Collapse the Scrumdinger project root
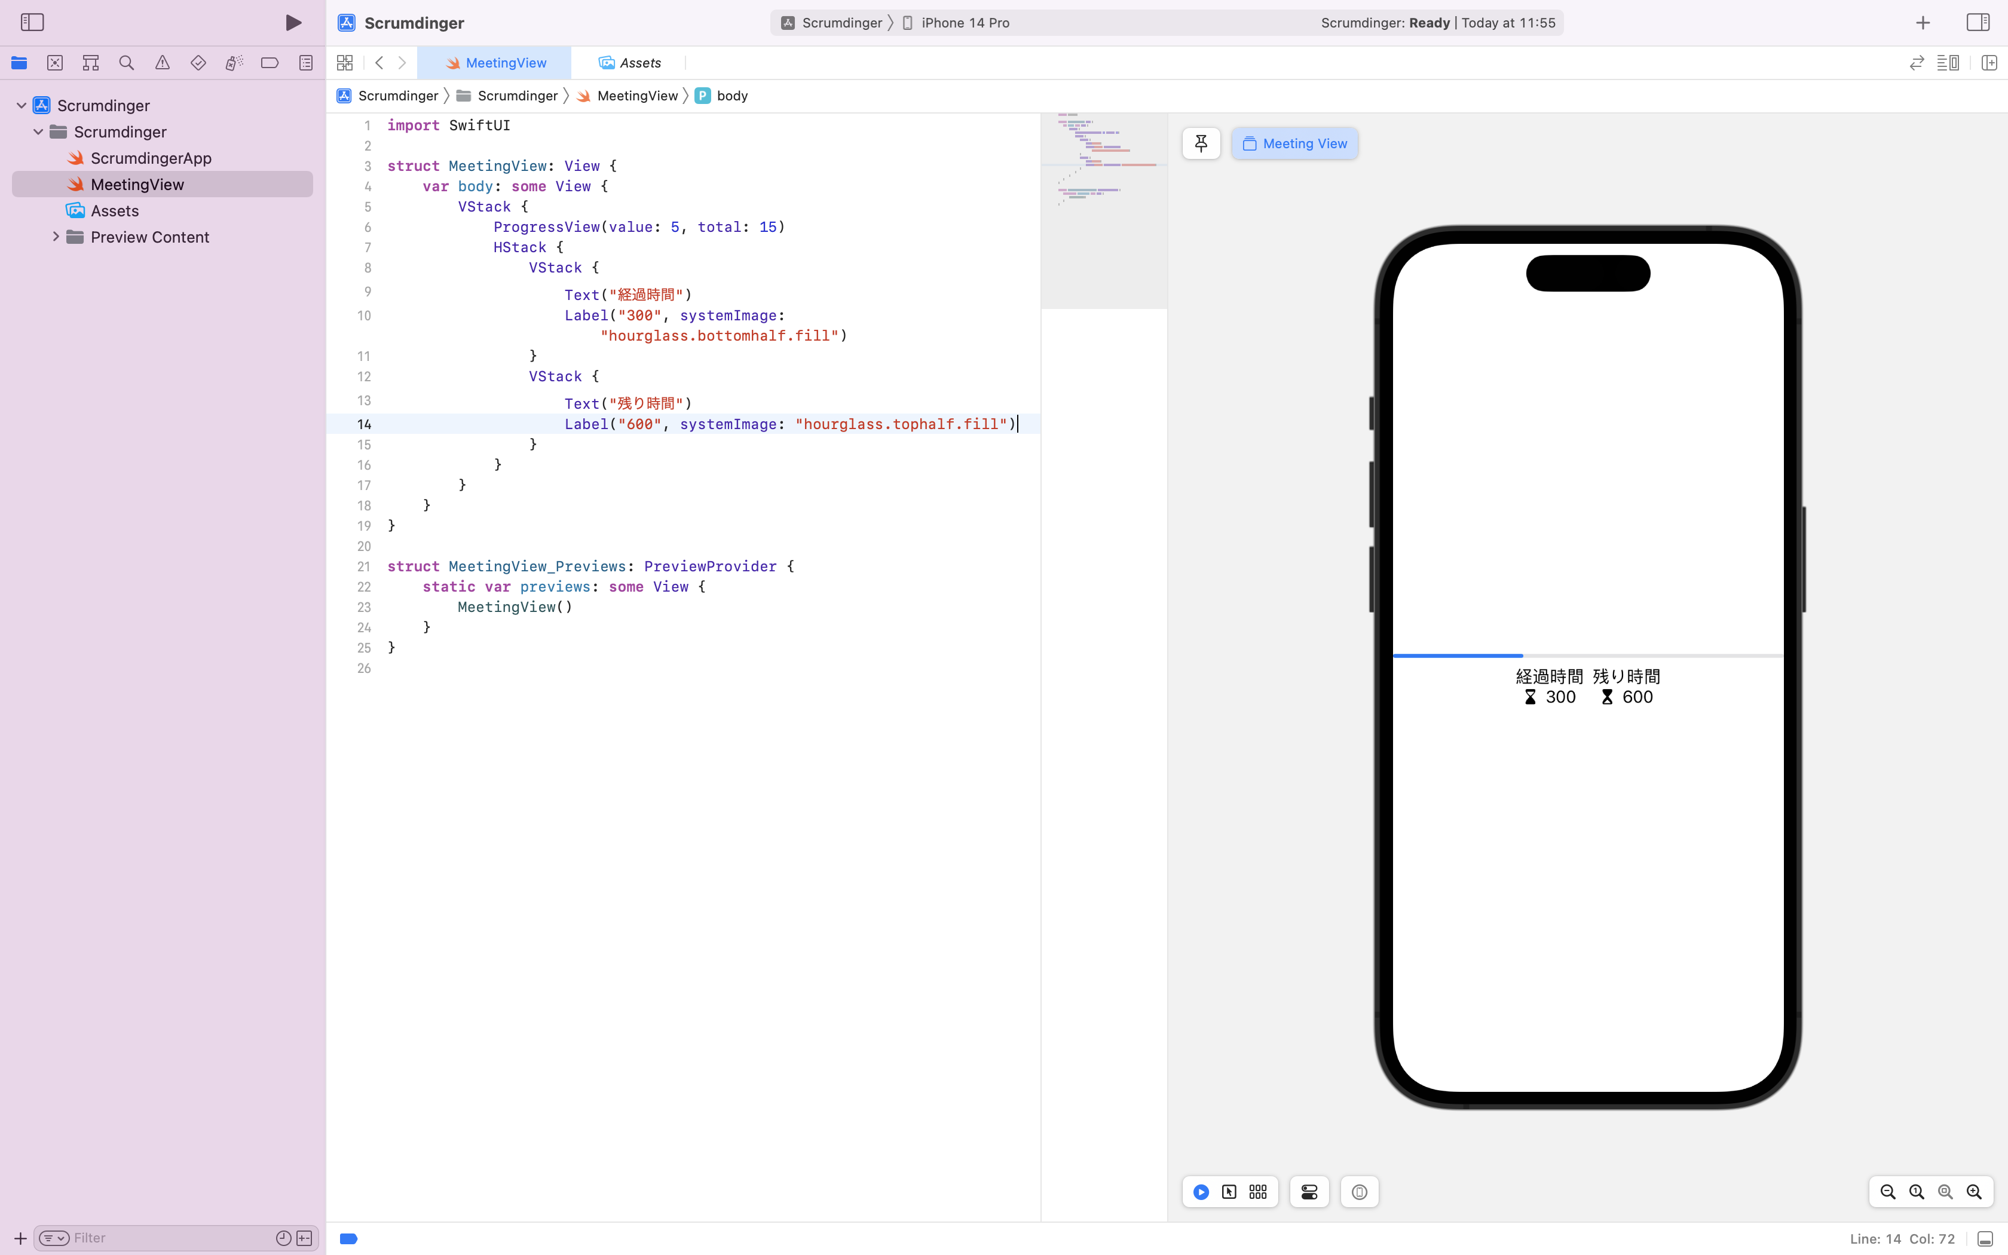2008x1255 pixels. coord(22,105)
